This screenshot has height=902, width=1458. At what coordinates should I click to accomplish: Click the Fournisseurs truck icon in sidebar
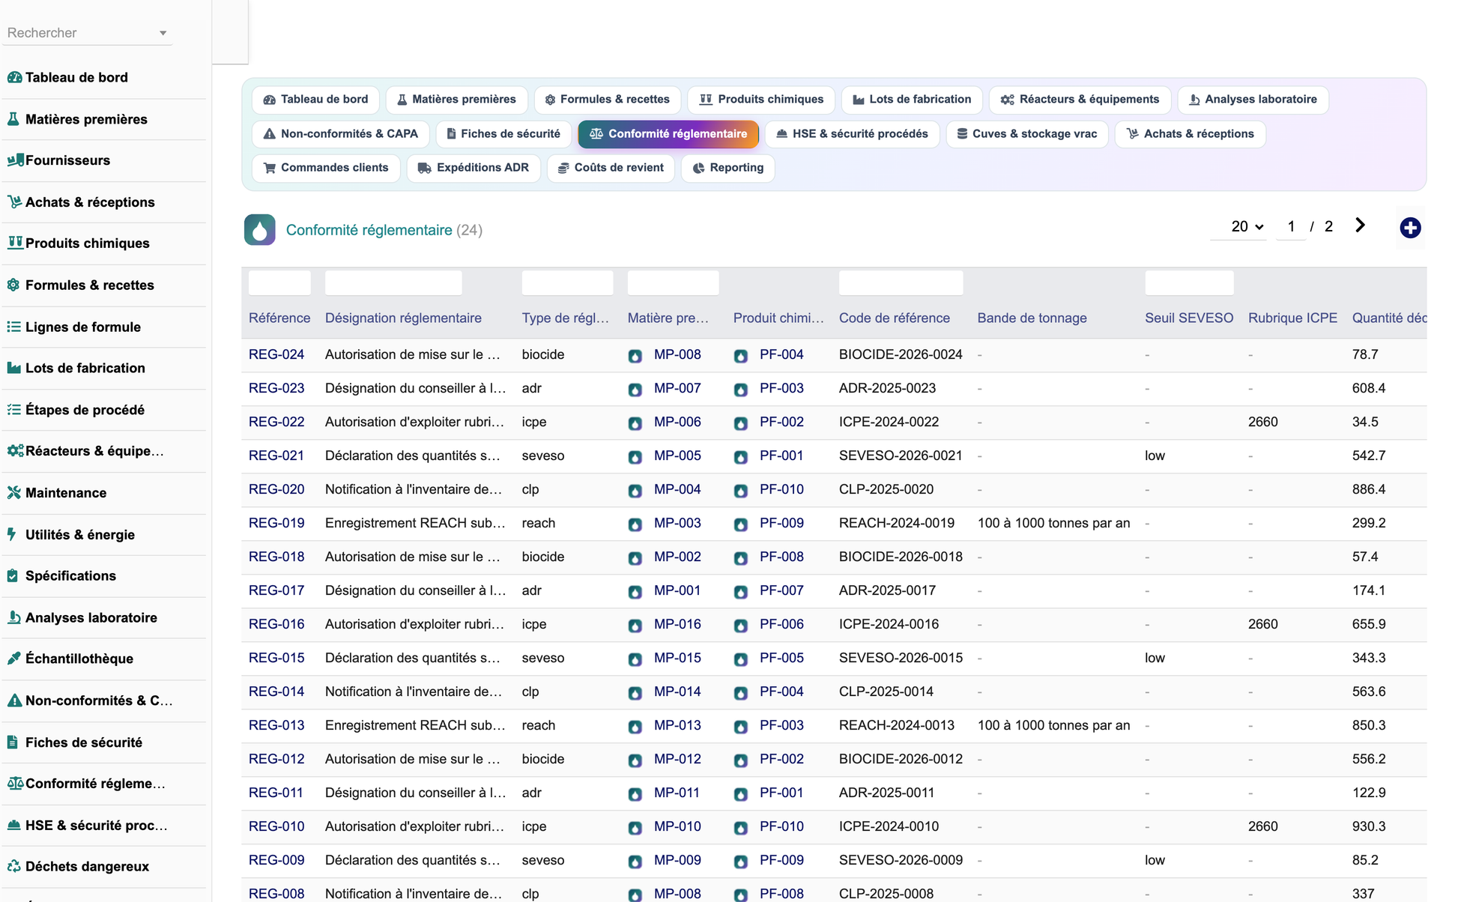pos(15,160)
